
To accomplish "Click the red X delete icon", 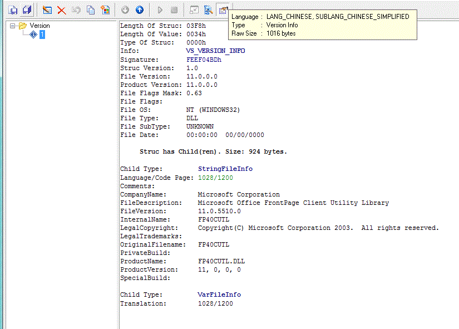I will pyautogui.click(x=61, y=11).
